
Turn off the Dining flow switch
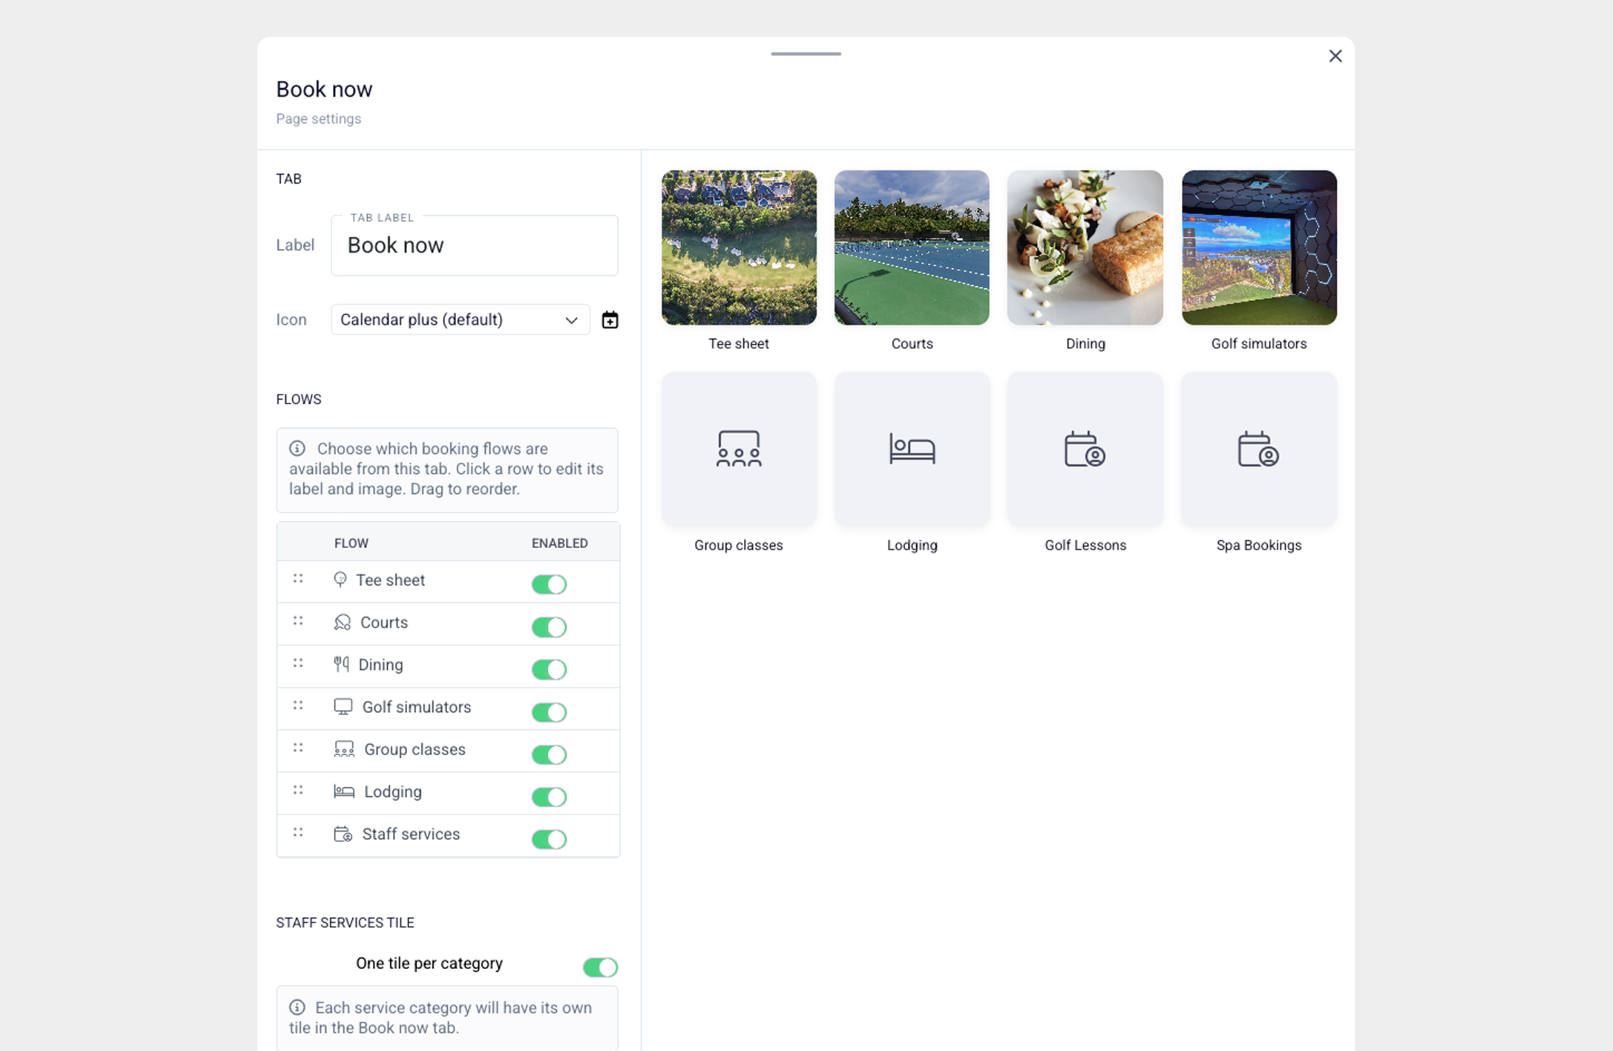click(x=548, y=669)
